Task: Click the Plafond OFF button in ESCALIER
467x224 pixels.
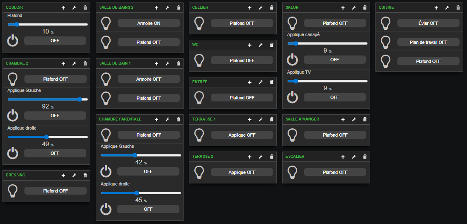Action: coord(335,172)
